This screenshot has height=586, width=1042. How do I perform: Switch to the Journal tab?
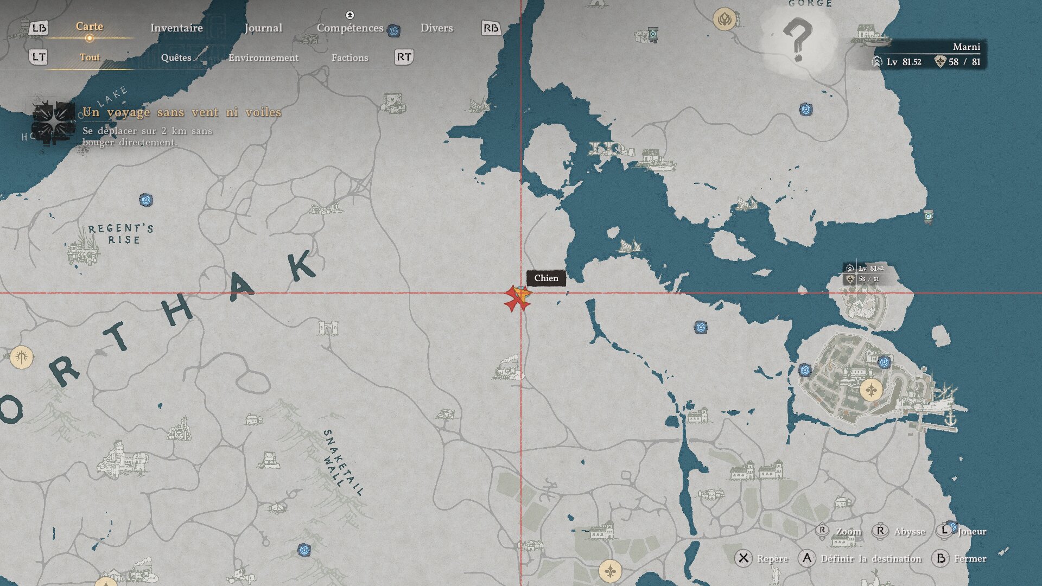click(x=263, y=28)
